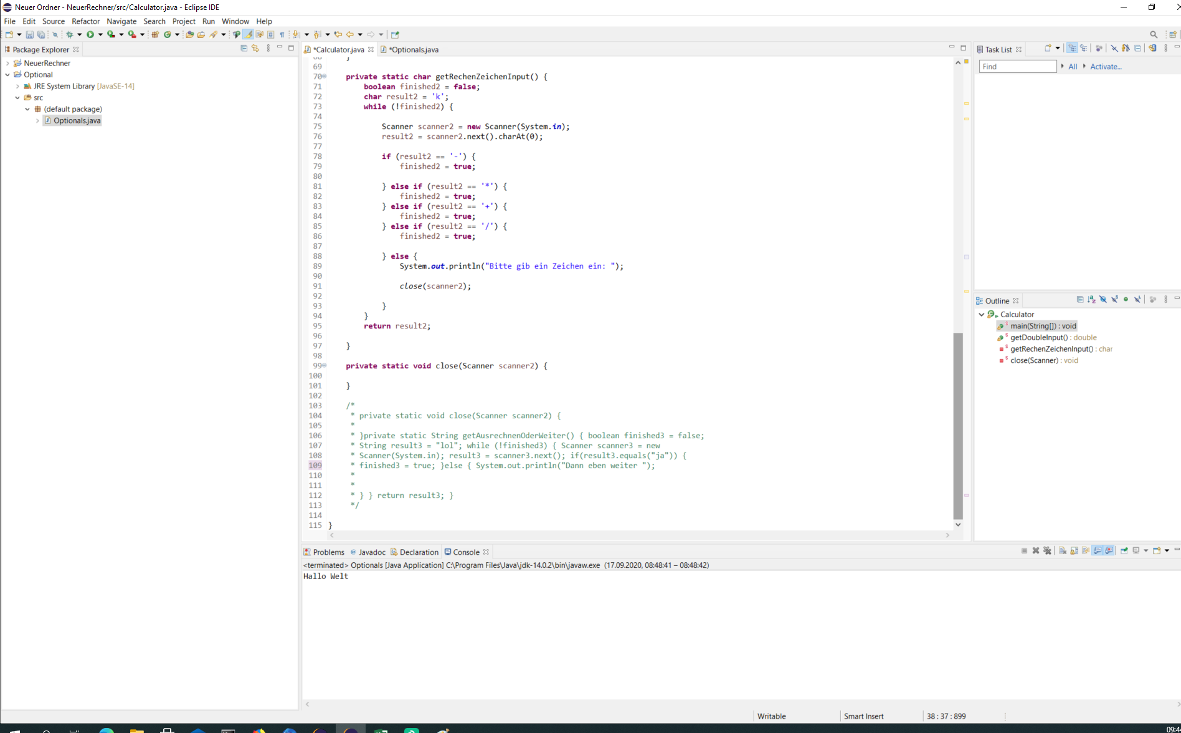
Task: Click the Find field in Task List
Action: click(1017, 67)
